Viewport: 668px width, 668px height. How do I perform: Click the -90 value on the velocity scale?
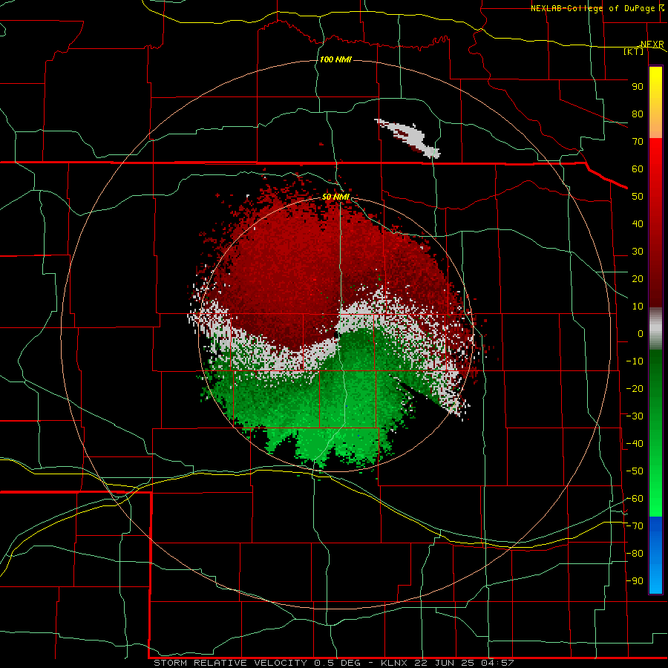tap(635, 581)
